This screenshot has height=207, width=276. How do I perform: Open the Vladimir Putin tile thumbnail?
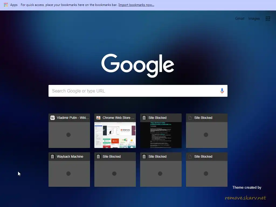69,135
